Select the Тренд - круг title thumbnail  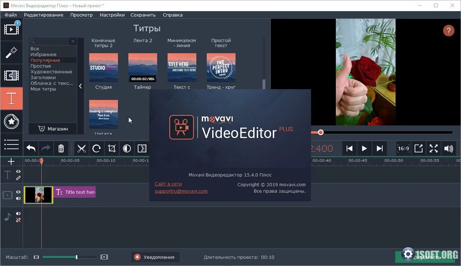[x=221, y=68]
